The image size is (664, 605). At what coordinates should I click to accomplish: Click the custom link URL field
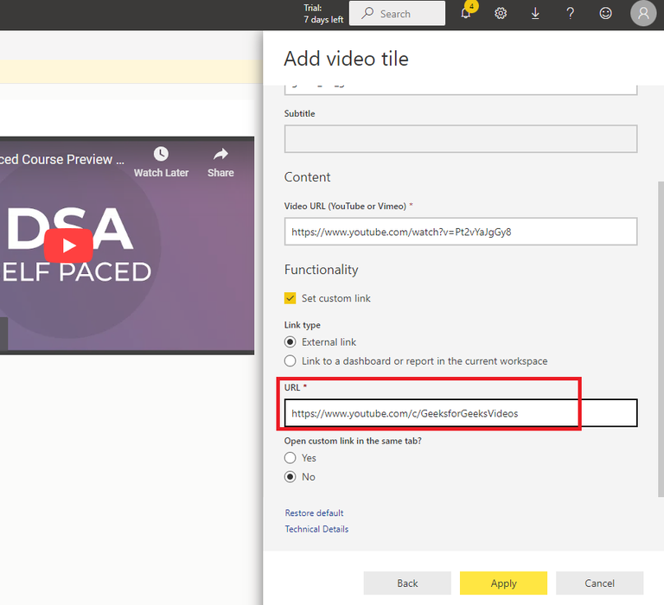461,413
